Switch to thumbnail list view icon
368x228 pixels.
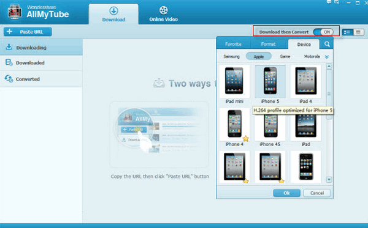click(x=348, y=32)
